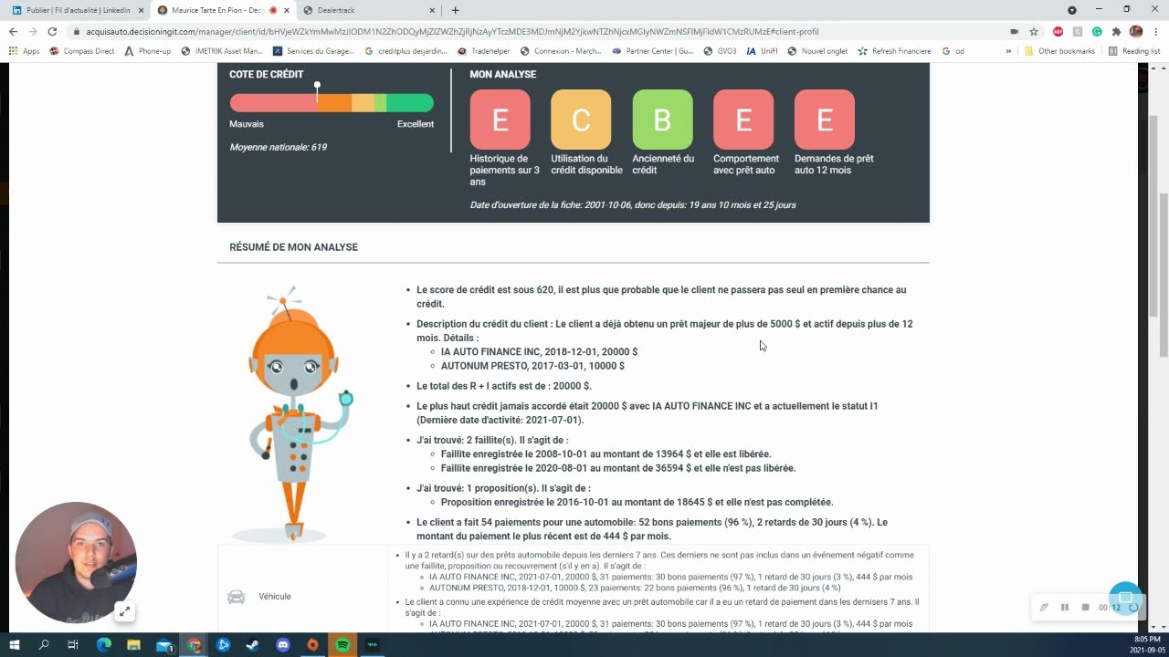Open Spotify from the taskbar
This screenshot has width=1169, height=657.
tap(342, 645)
